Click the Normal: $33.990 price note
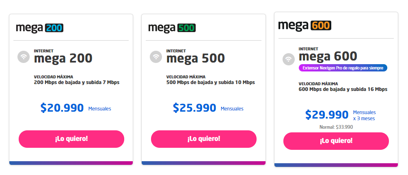Viewport: 408px width, 175px height. coord(336,127)
